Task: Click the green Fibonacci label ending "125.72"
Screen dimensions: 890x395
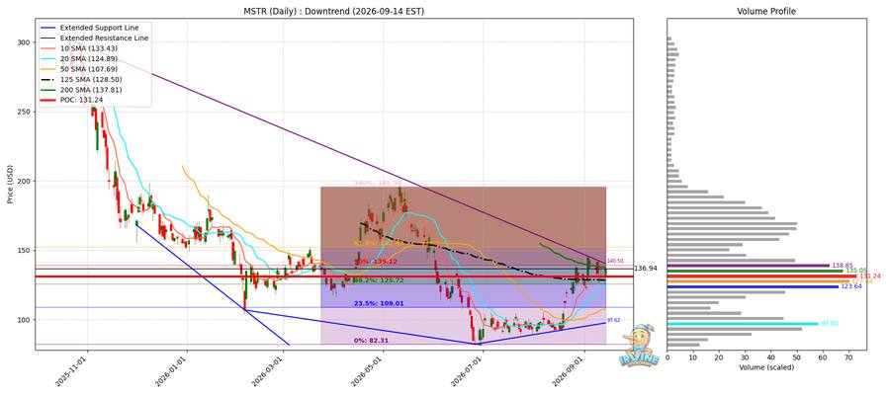Action: (x=378, y=280)
